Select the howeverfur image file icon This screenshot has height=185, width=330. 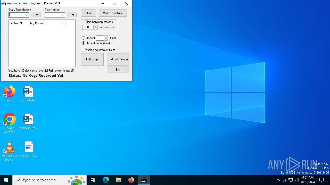point(29,149)
